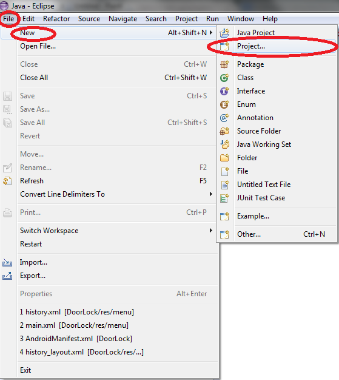Click the Untitled Text File icon

pyautogui.click(x=225, y=185)
